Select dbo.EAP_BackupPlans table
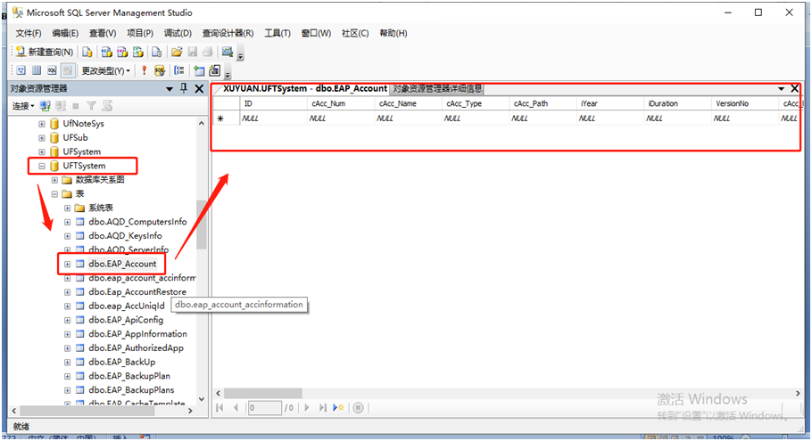This screenshot has width=812, height=441. tap(131, 390)
